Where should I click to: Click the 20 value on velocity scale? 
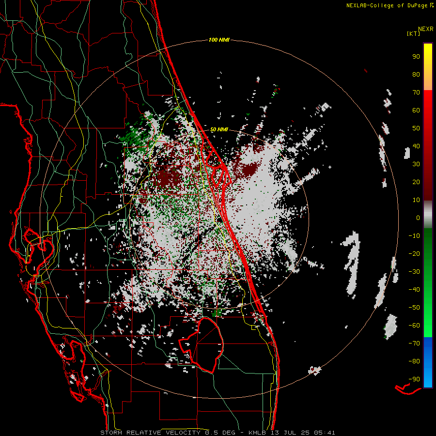click(416, 182)
